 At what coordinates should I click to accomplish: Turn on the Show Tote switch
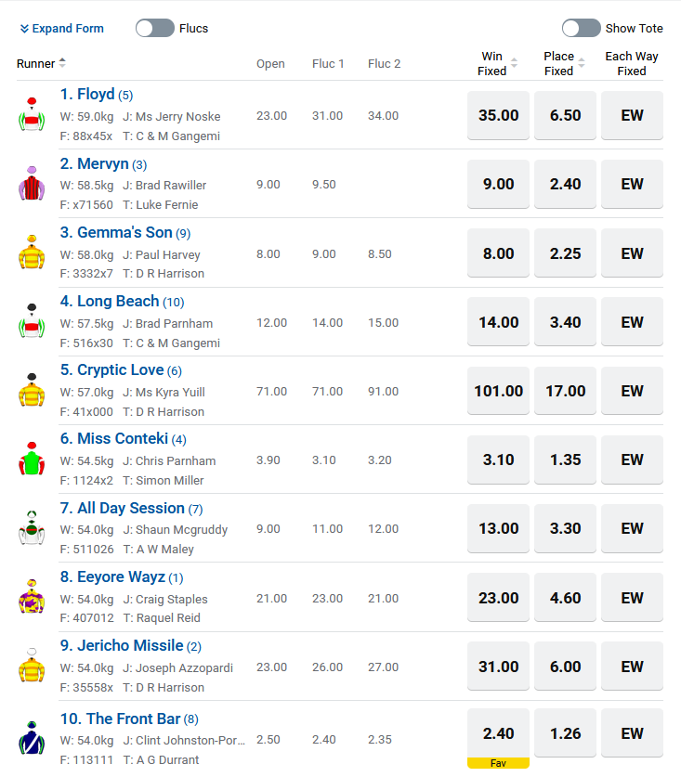tap(582, 28)
